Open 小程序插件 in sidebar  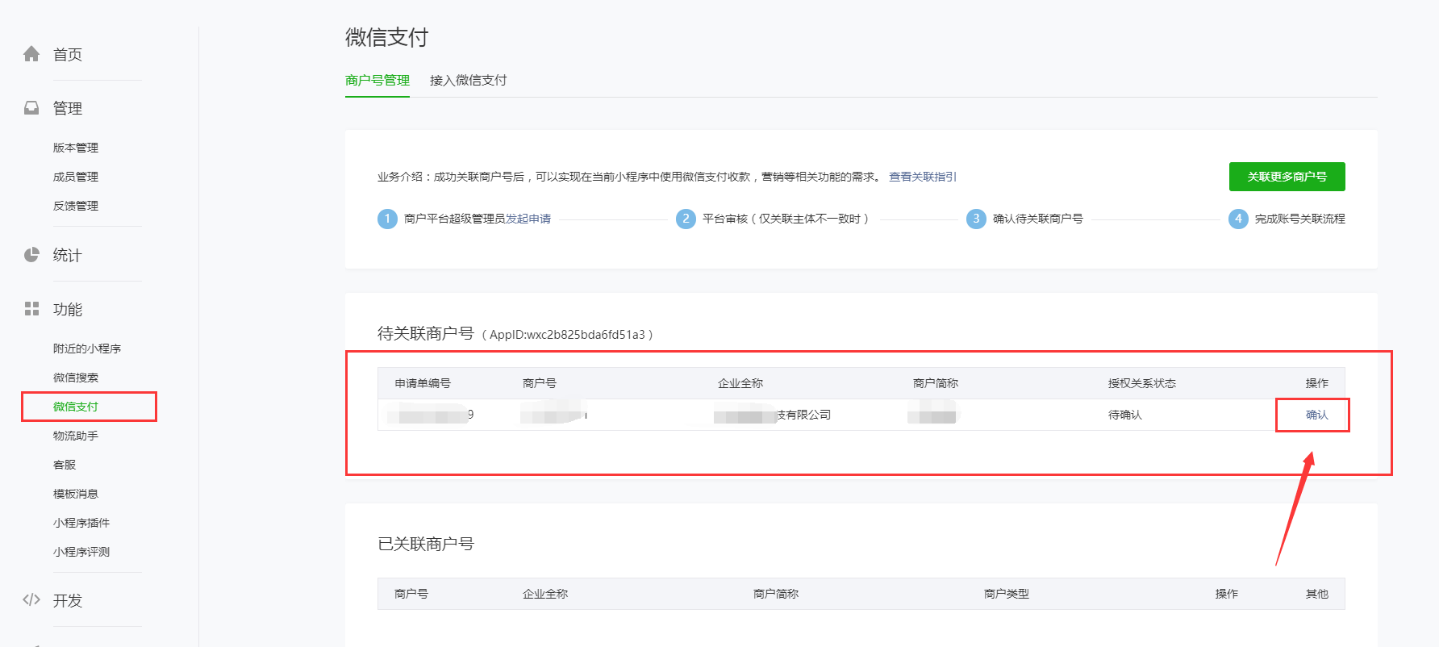click(81, 523)
